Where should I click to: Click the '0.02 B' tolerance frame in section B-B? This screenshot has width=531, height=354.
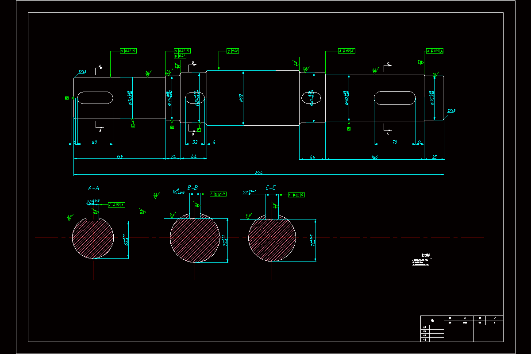218,194
